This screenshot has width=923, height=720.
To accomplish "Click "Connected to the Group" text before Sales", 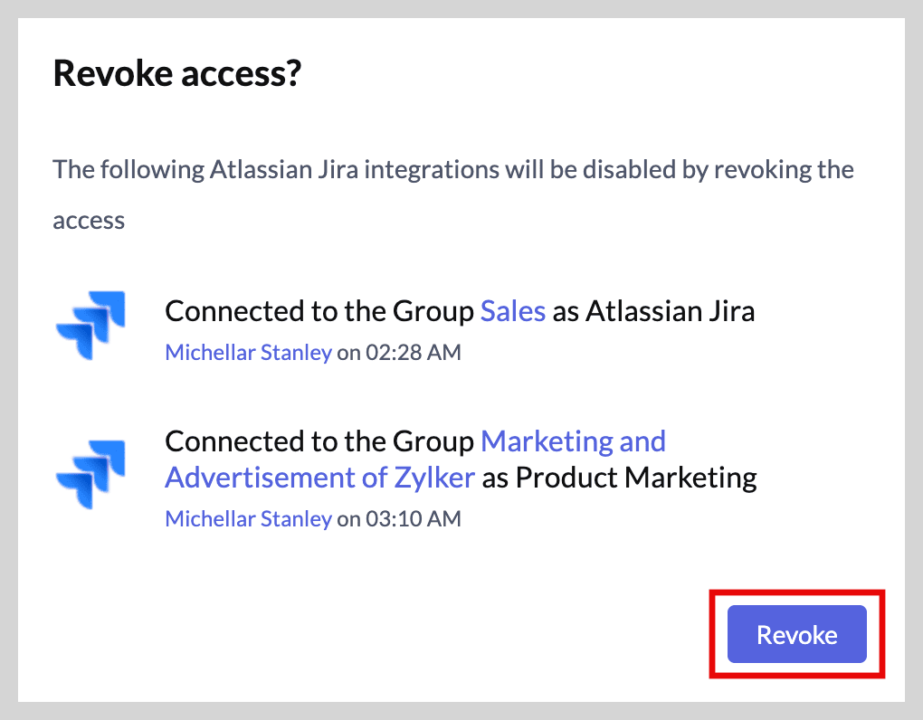I will (319, 312).
